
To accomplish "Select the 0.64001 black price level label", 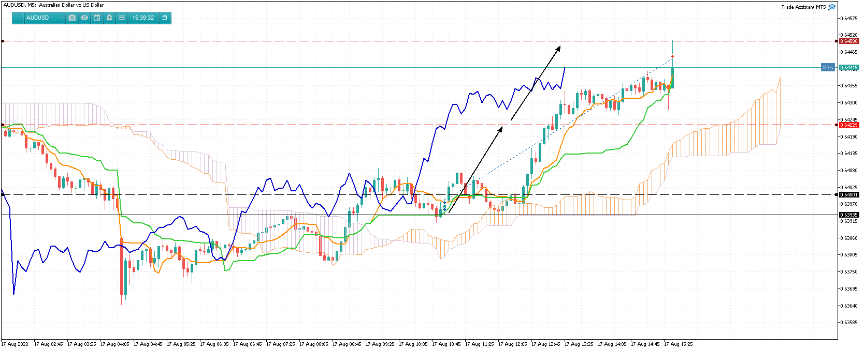I will coord(848,195).
